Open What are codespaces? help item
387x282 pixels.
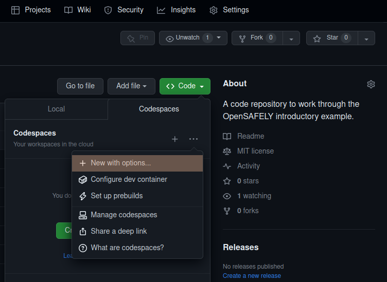click(137, 248)
